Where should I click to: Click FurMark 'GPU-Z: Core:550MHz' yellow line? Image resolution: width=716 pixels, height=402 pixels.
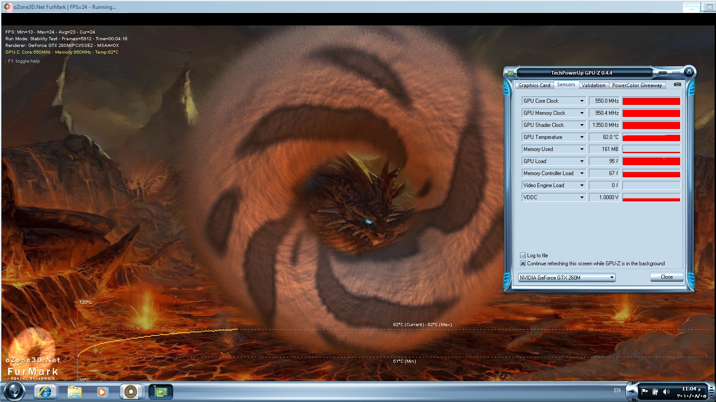(x=62, y=52)
